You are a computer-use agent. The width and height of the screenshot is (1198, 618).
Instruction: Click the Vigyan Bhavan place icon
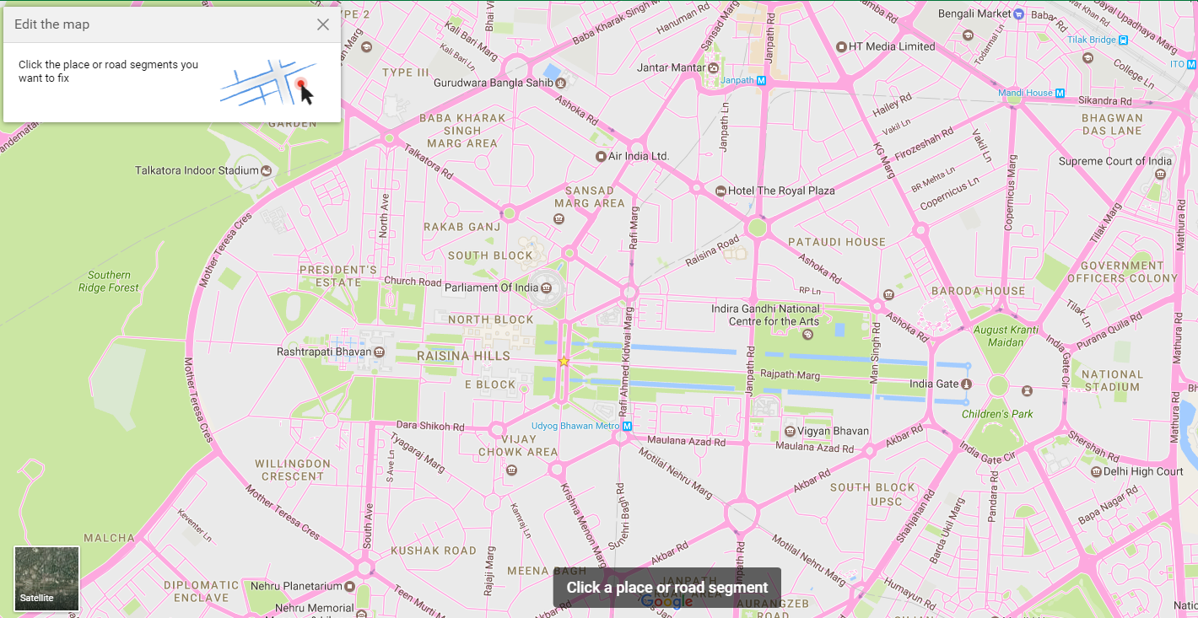coord(791,431)
